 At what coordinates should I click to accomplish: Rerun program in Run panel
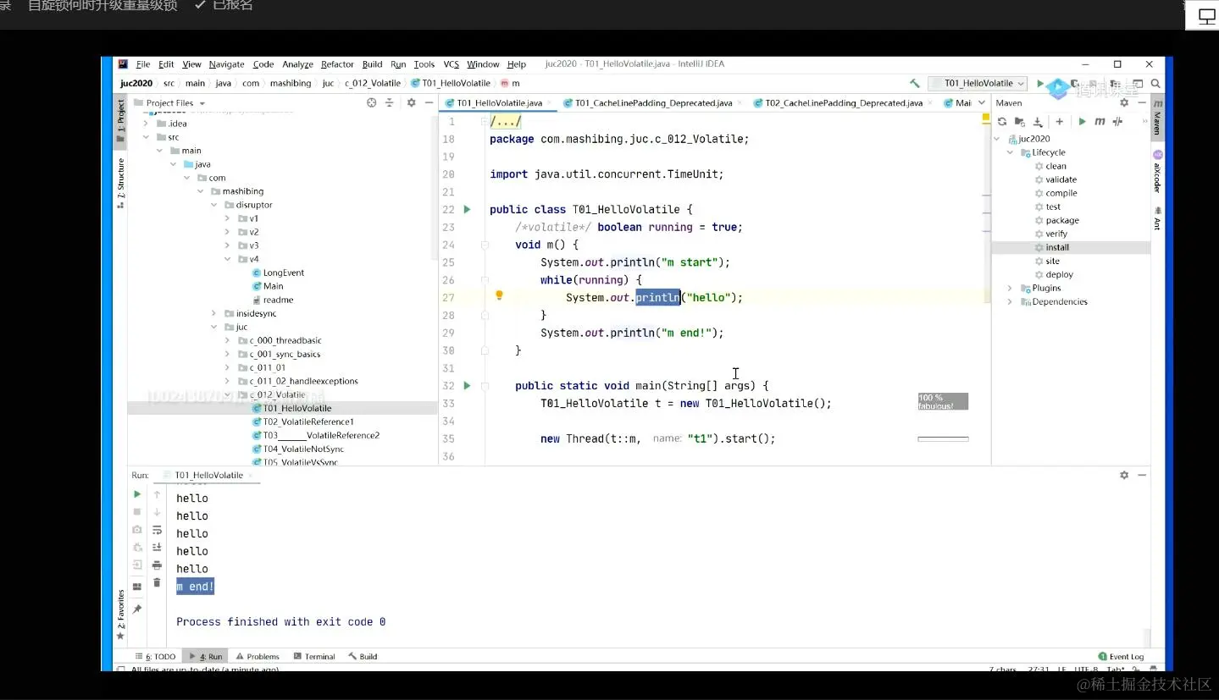point(137,494)
